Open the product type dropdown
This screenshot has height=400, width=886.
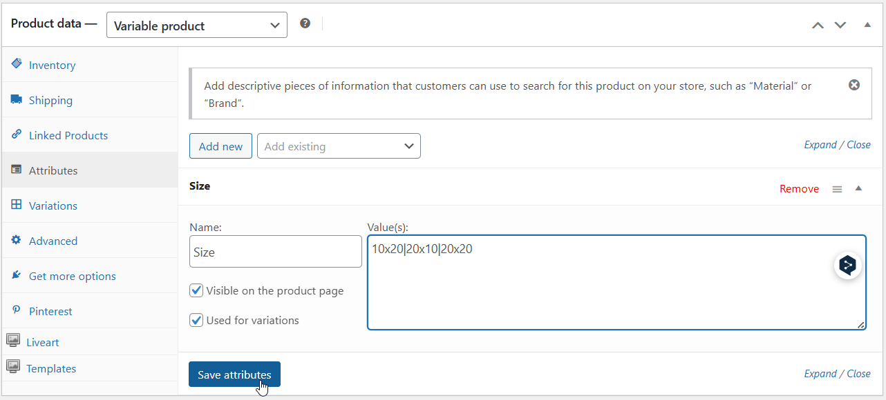click(x=197, y=26)
